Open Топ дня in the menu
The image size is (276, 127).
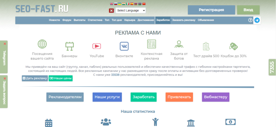click(x=117, y=20)
